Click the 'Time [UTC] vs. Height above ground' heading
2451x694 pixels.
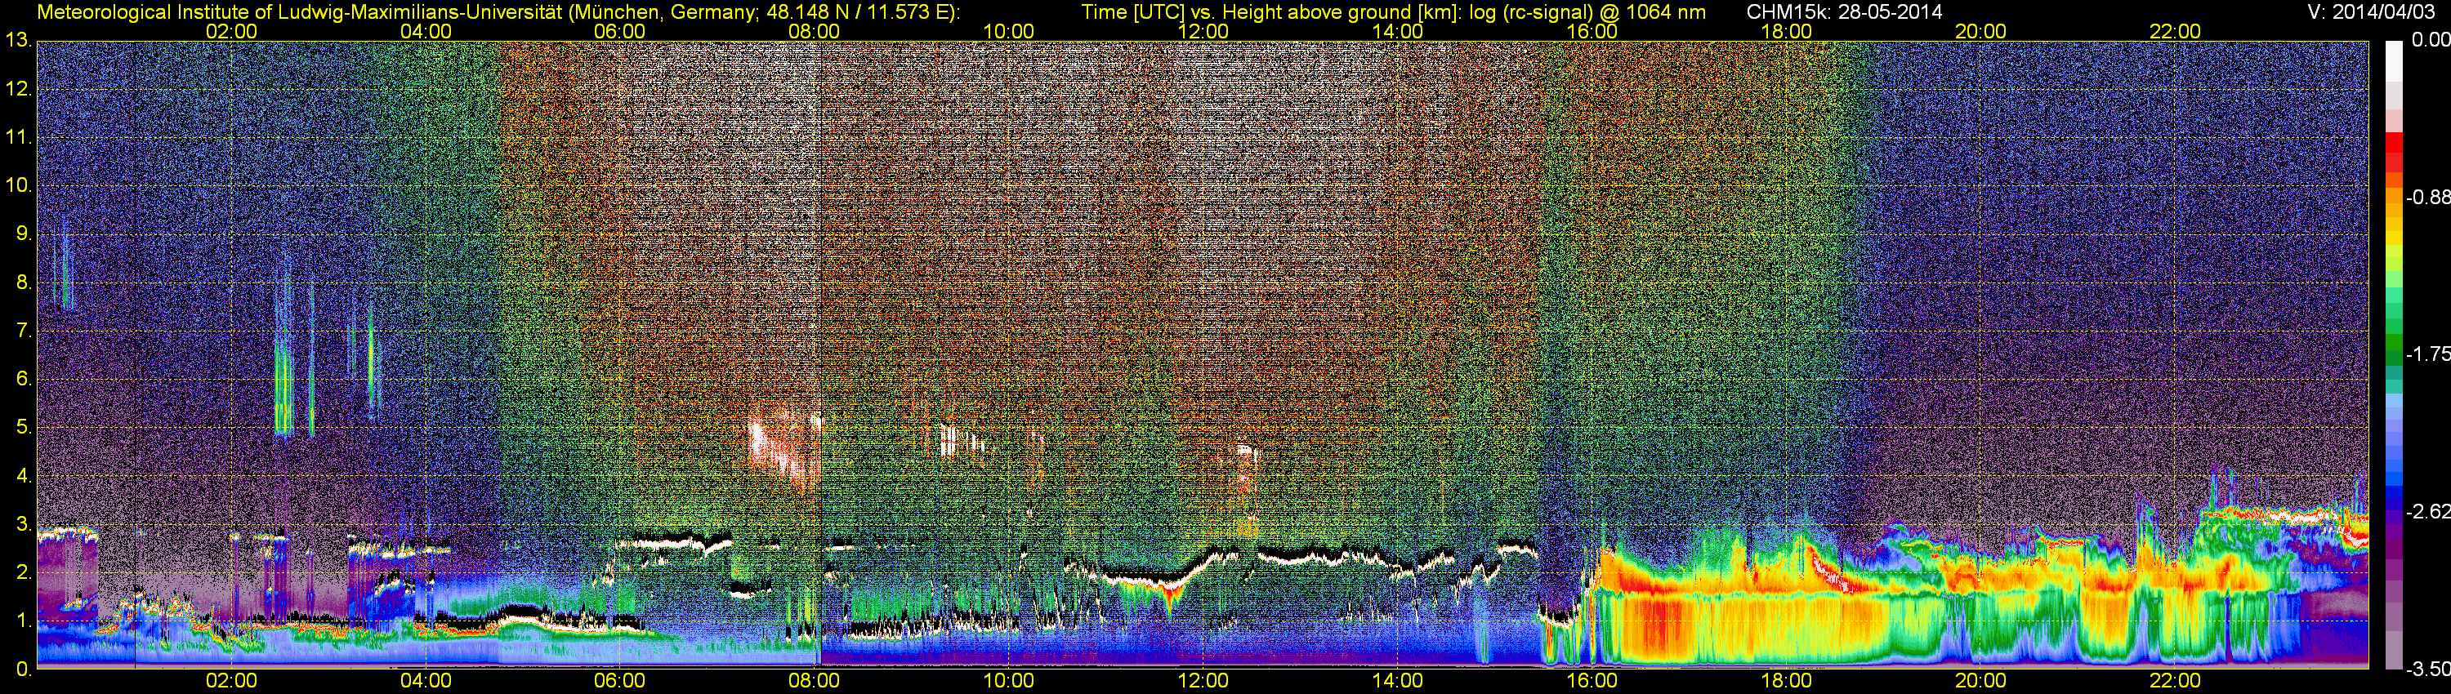pyautogui.click(x=1393, y=13)
